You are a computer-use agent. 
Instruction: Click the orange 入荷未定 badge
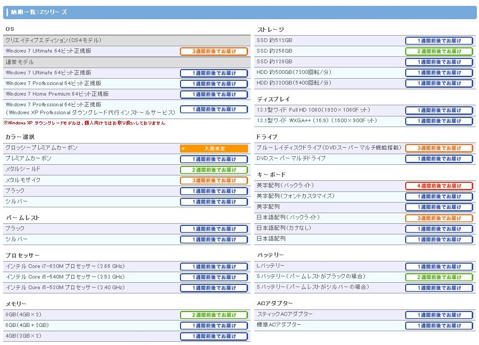point(214,148)
